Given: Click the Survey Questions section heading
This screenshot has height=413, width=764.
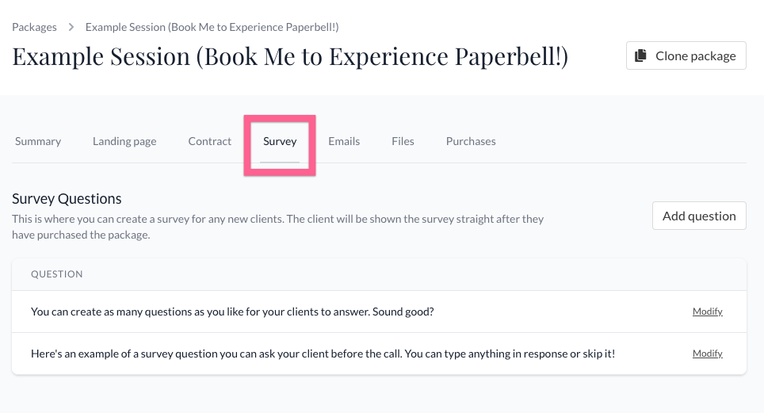Looking at the screenshot, I should tap(67, 198).
